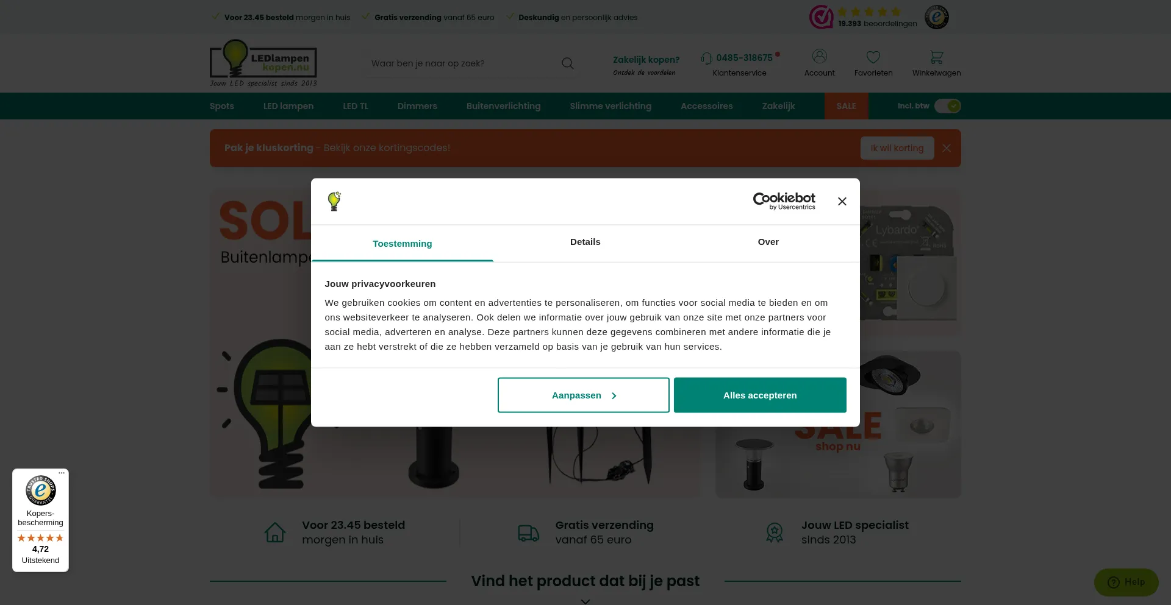Open the Trusted Shops Kopersbescherming badge
Screen dimensions: 1171x605
point(40,520)
